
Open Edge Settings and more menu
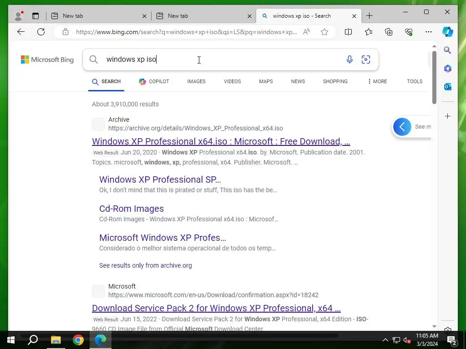(429, 32)
